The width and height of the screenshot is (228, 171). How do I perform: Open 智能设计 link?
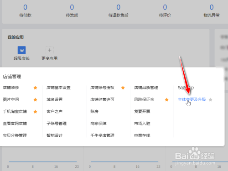click(x=55, y=135)
